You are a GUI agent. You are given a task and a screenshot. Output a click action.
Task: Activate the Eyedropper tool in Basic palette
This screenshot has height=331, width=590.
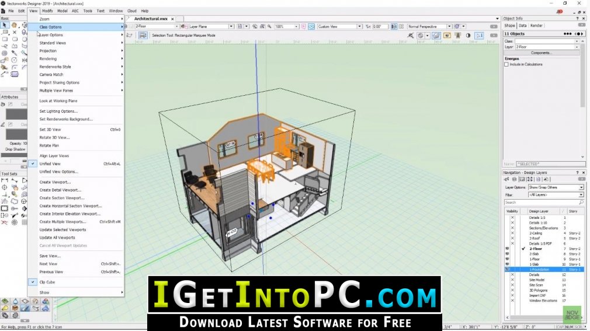click(x=14, y=53)
